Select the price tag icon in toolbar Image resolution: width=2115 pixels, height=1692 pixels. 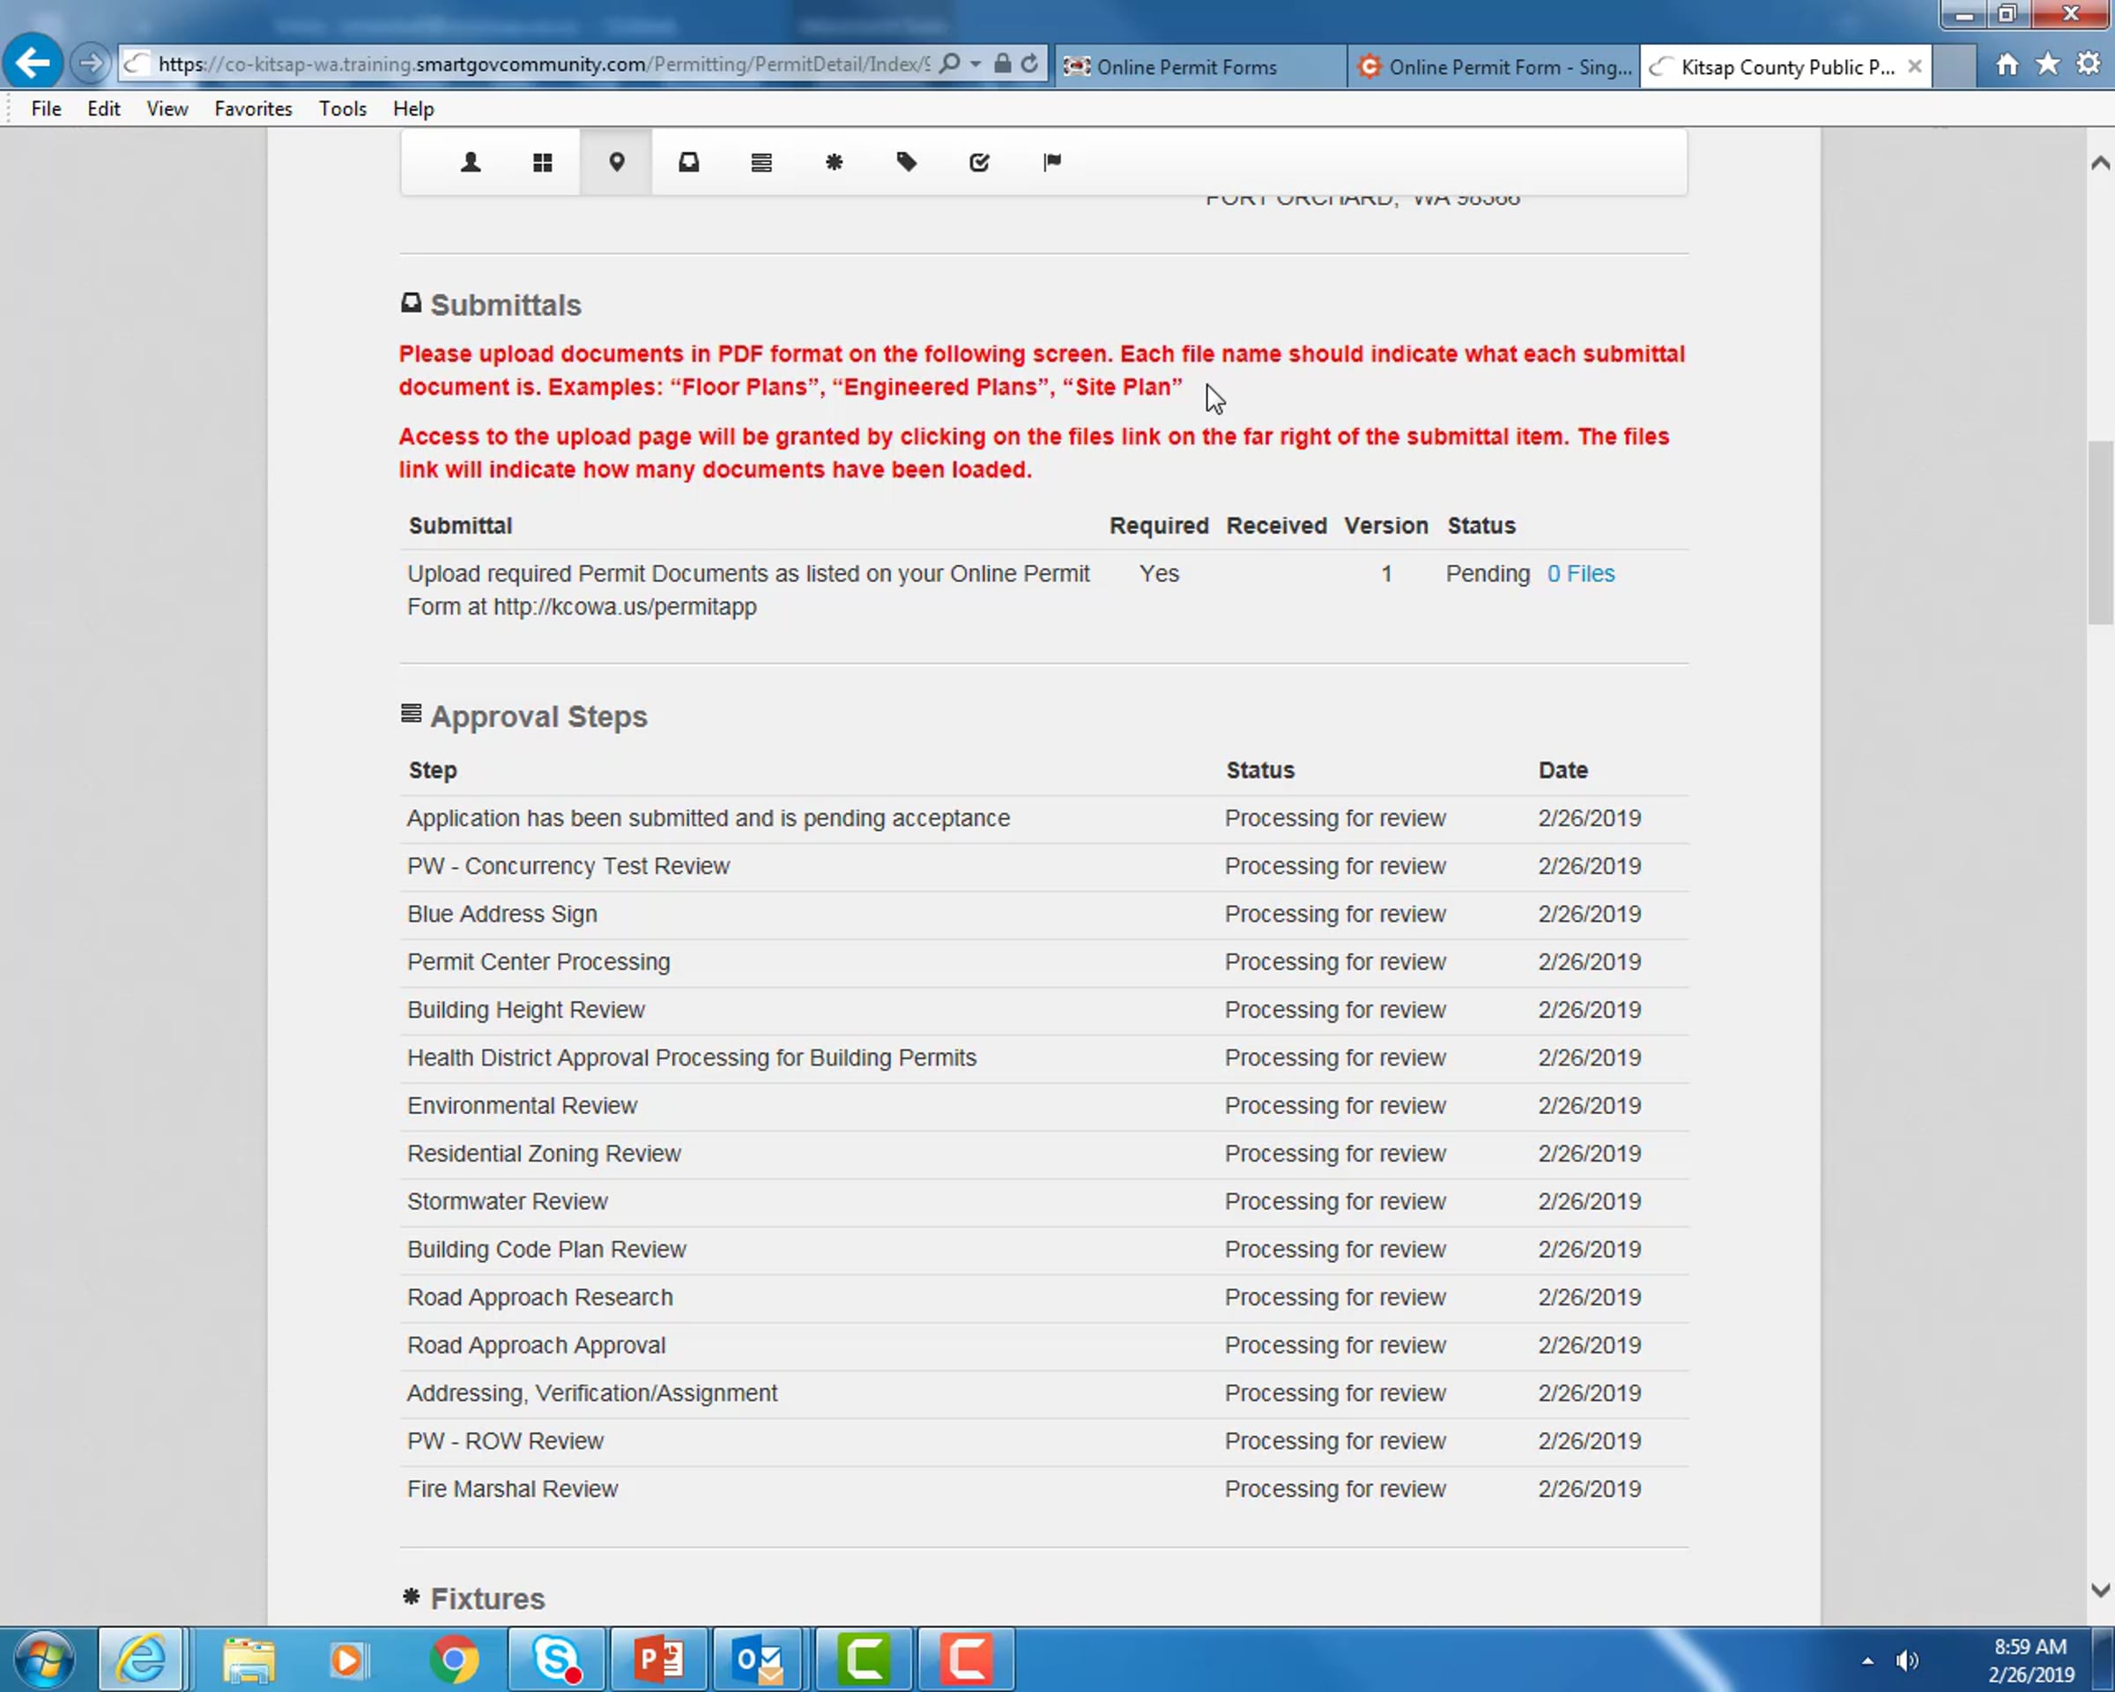point(907,162)
